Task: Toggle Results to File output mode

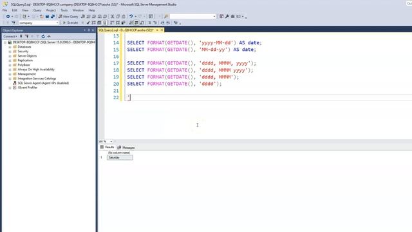Action: (142, 23)
